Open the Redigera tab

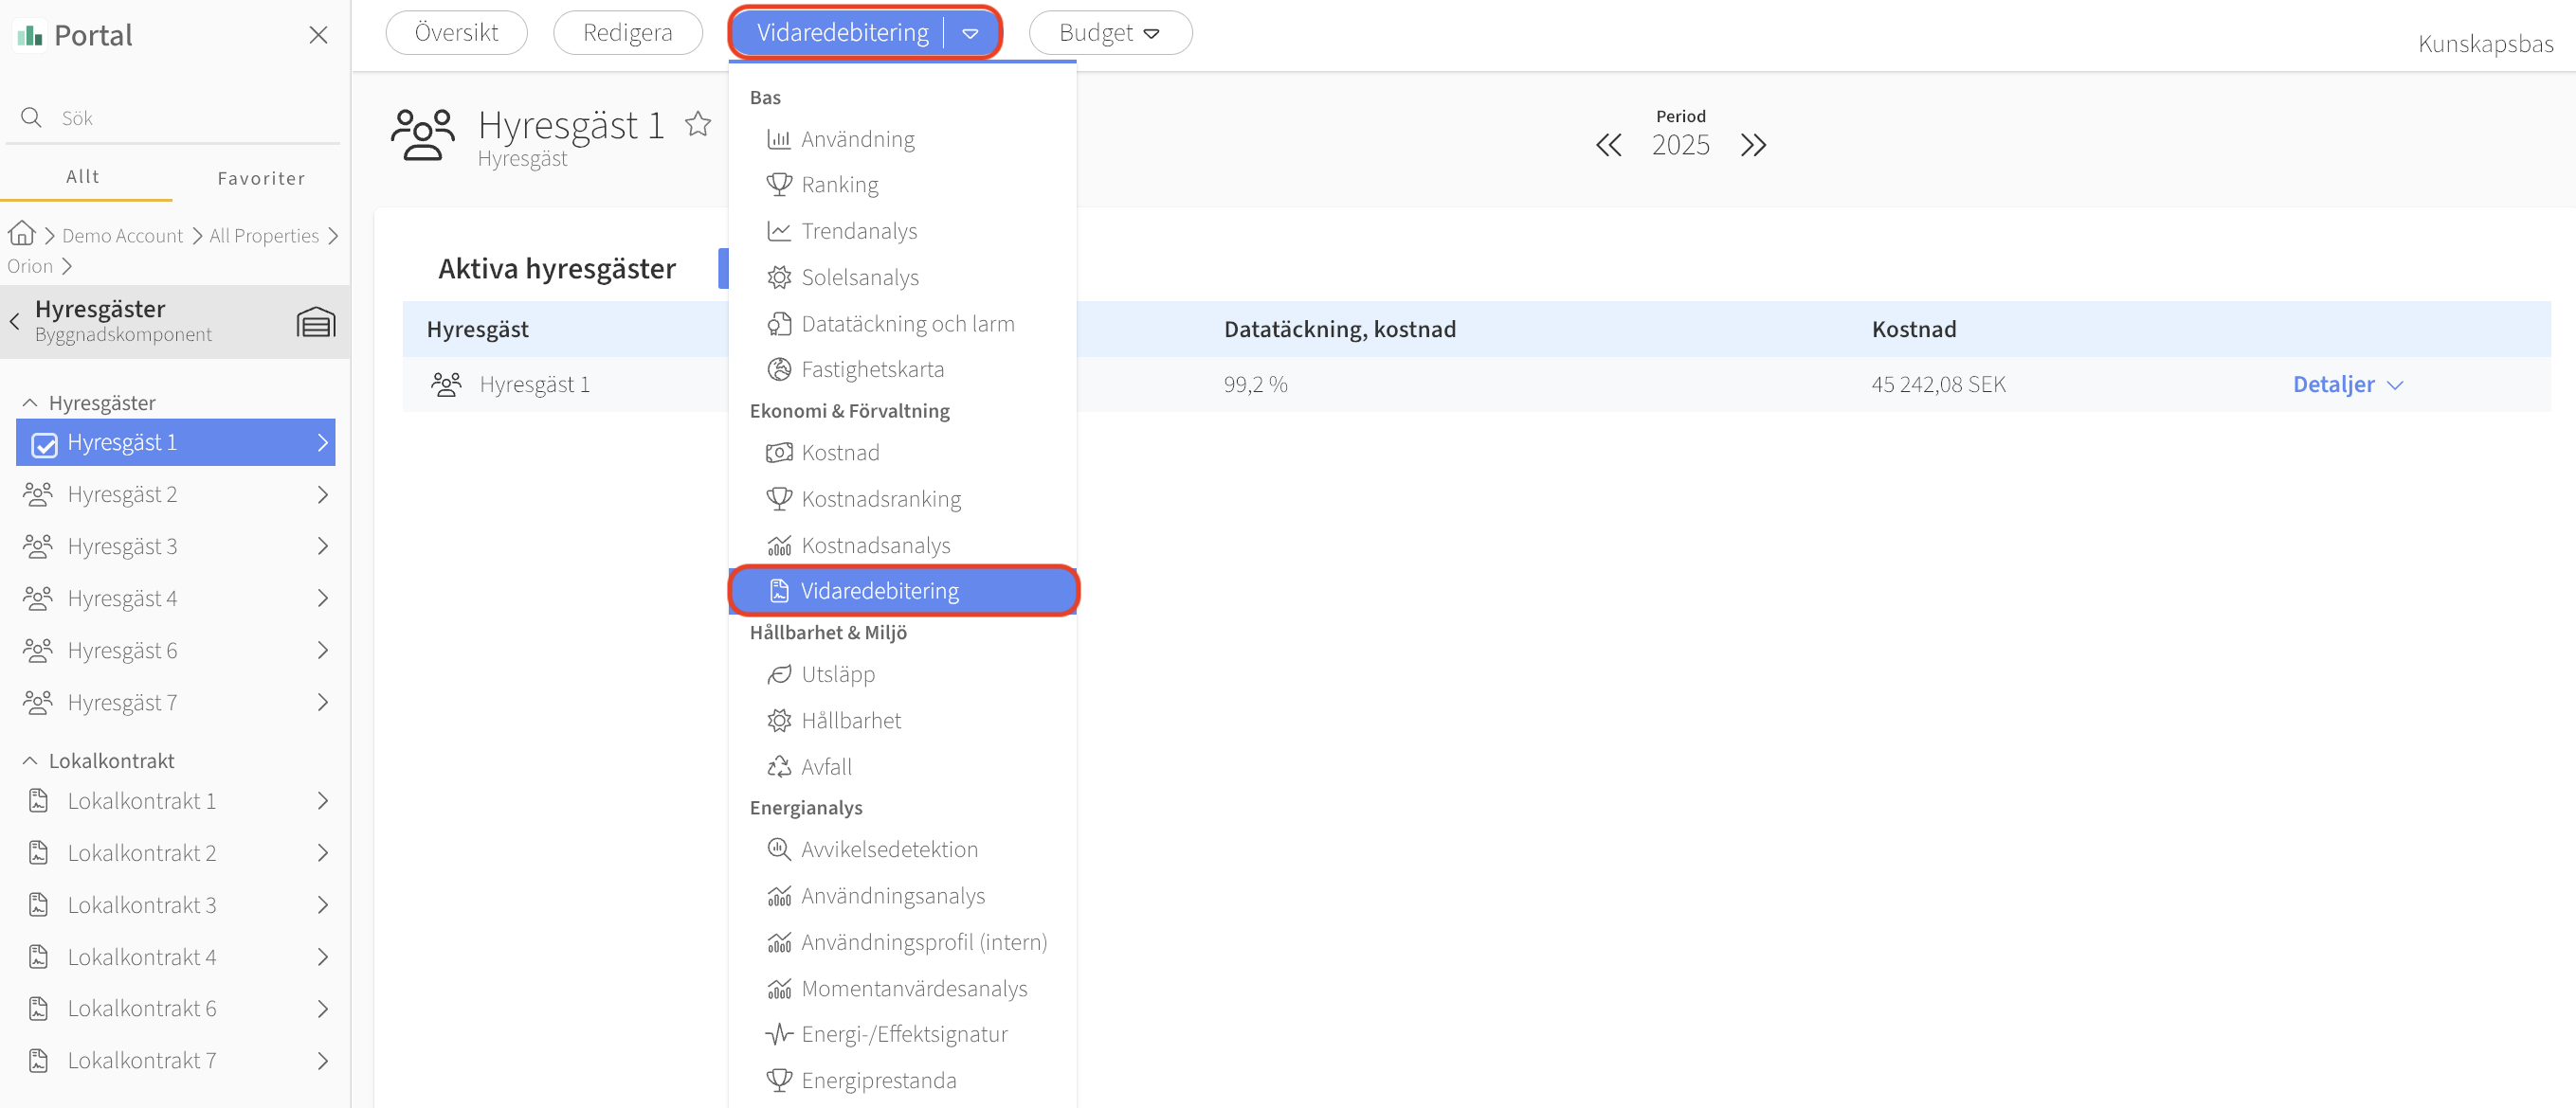627,33
